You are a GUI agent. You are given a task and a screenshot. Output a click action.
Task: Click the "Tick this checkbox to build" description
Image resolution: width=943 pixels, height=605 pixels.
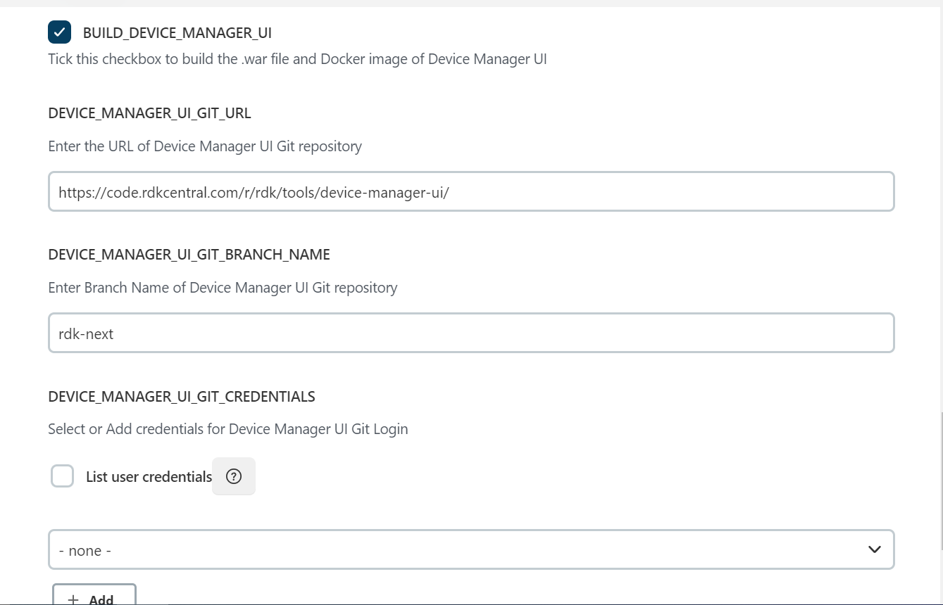tap(297, 59)
